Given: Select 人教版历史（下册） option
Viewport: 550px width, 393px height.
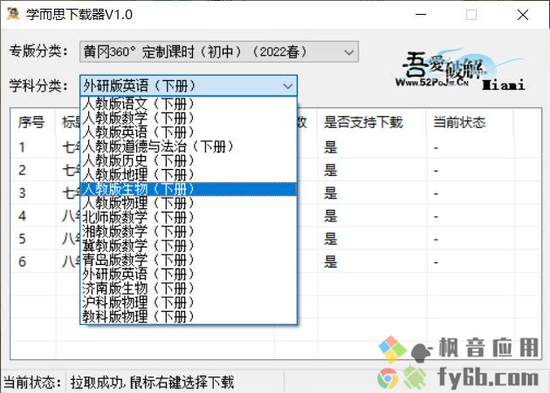Looking at the screenshot, I should click(x=189, y=160).
